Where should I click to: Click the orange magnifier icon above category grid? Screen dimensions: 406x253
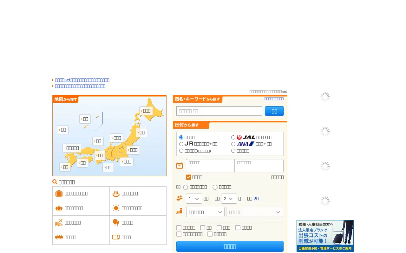pyautogui.click(x=55, y=182)
